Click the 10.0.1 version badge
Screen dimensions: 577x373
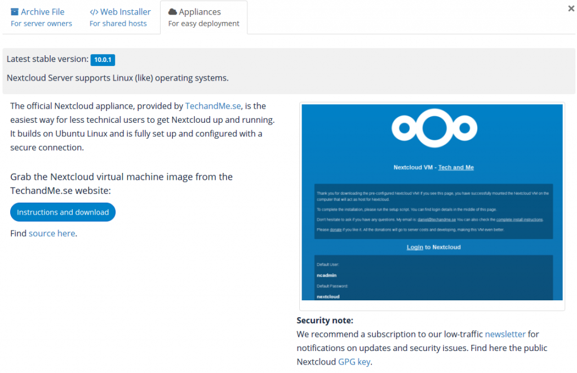point(103,60)
